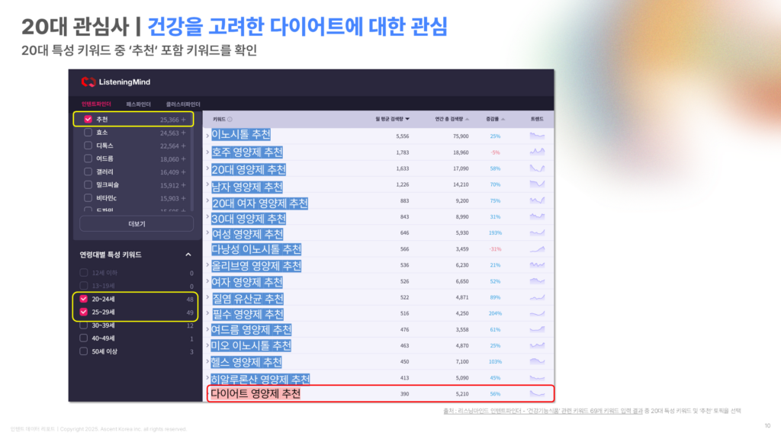Open trend sparkline for 미오 이노시톨 추천
The image size is (781, 439).
click(x=537, y=345)
